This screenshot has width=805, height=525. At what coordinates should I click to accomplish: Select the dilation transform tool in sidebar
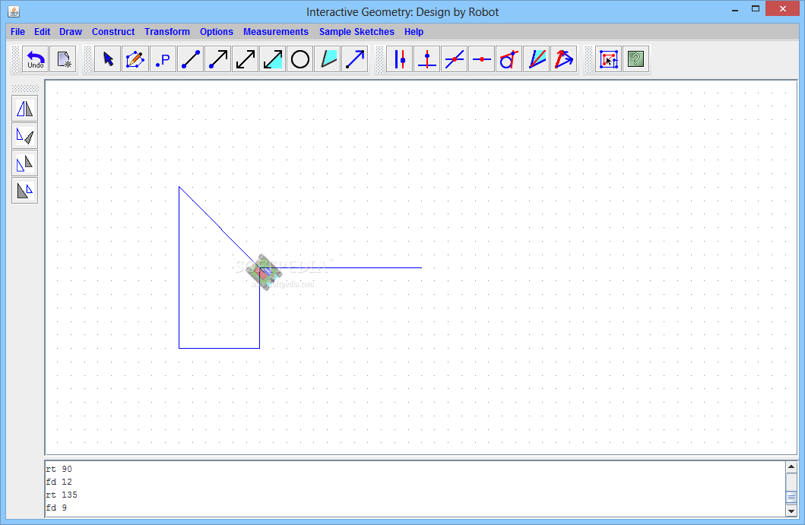tap(24, 191)
